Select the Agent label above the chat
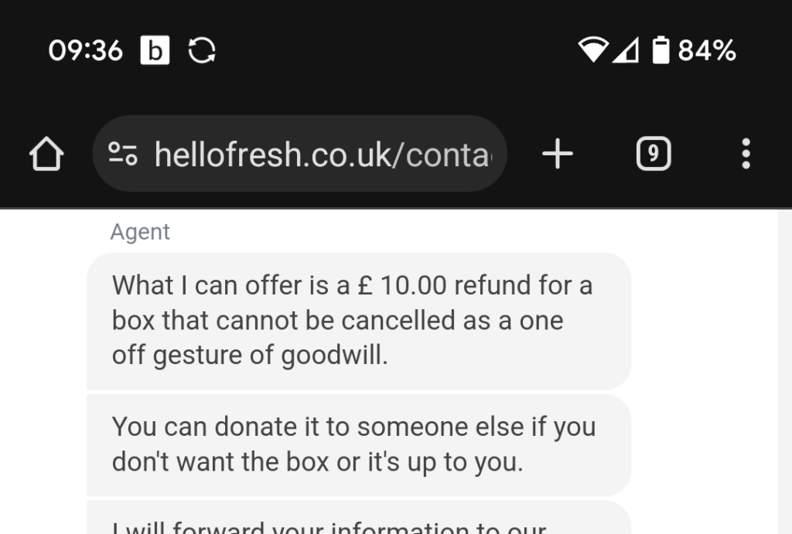 coord(141,231)
